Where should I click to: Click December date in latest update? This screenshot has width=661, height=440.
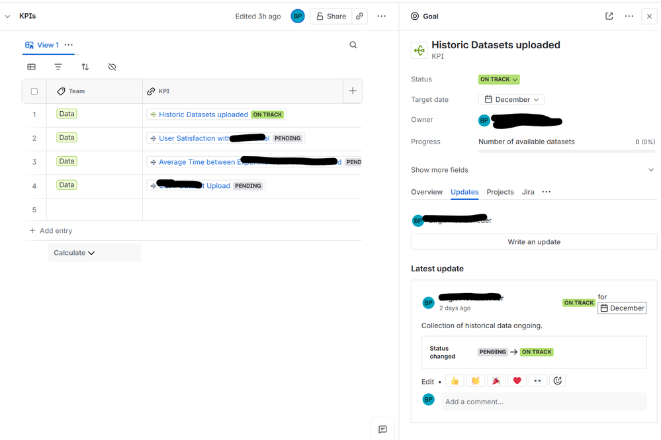click(x=622, y=308)
